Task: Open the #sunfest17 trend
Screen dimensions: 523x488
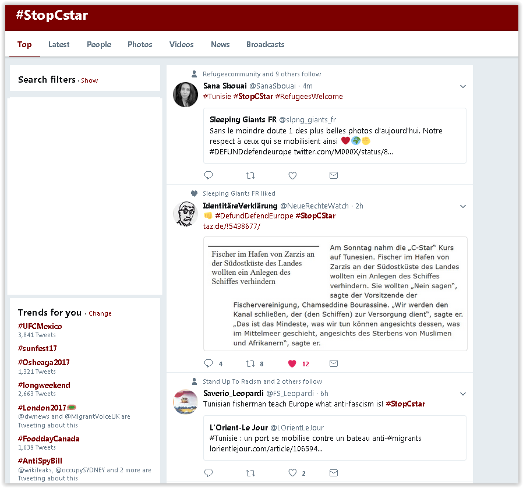Action: point(37,348)
